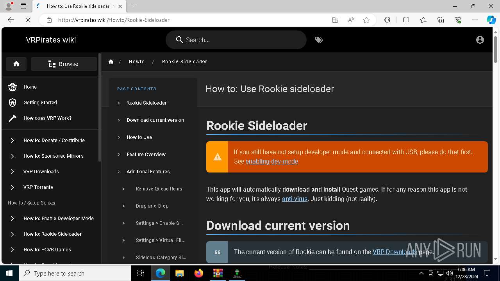500x281 pixels.
Task: Expand VRP Downloads chevron
Action: click(12, 172)
